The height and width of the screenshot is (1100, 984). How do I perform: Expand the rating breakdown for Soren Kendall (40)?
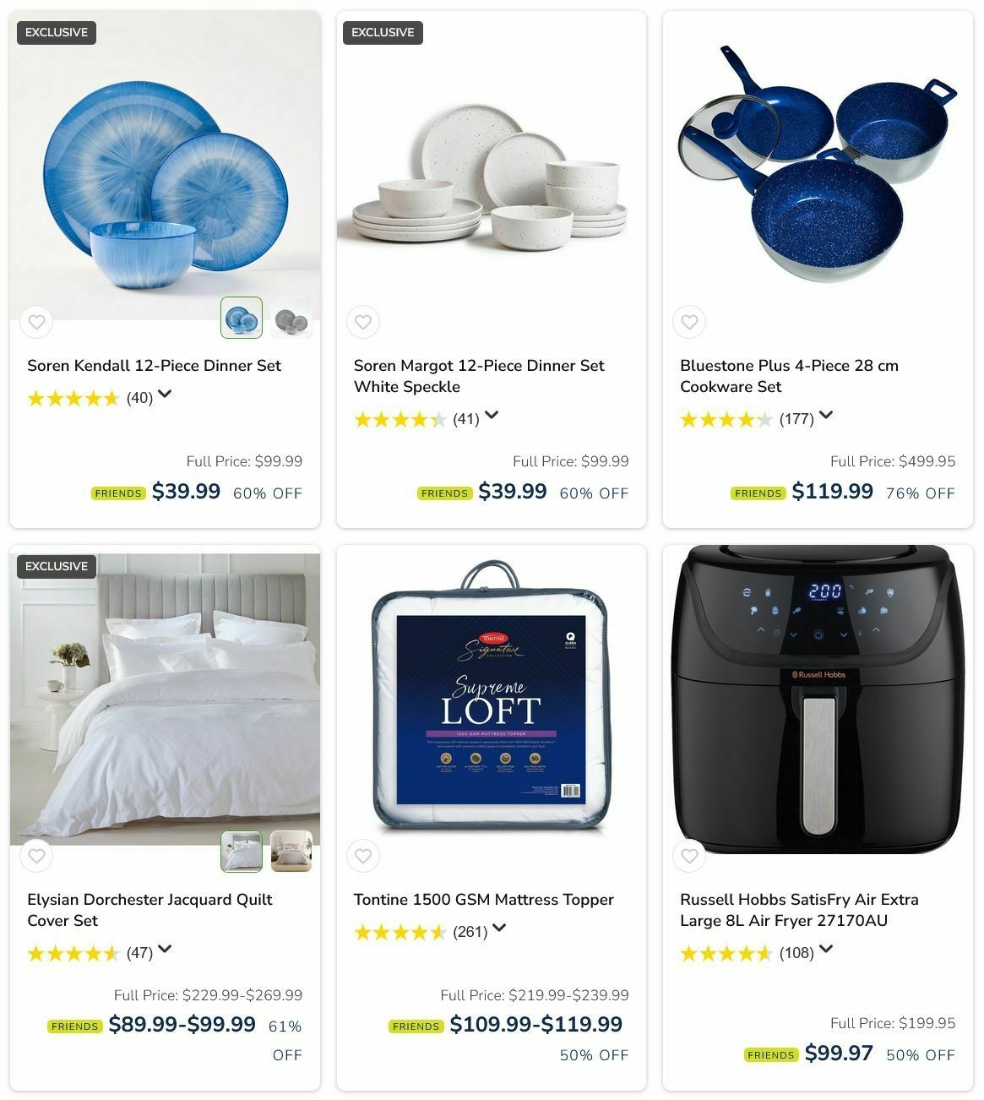(x=165, y=394)
